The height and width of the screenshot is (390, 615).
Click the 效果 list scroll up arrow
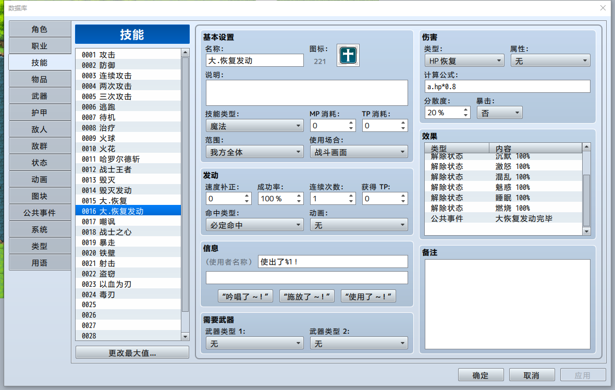586,147
